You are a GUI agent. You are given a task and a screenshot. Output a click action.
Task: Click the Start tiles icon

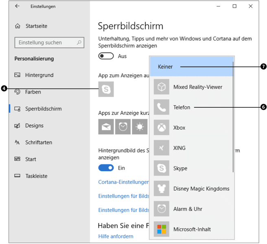pos(17,159)
